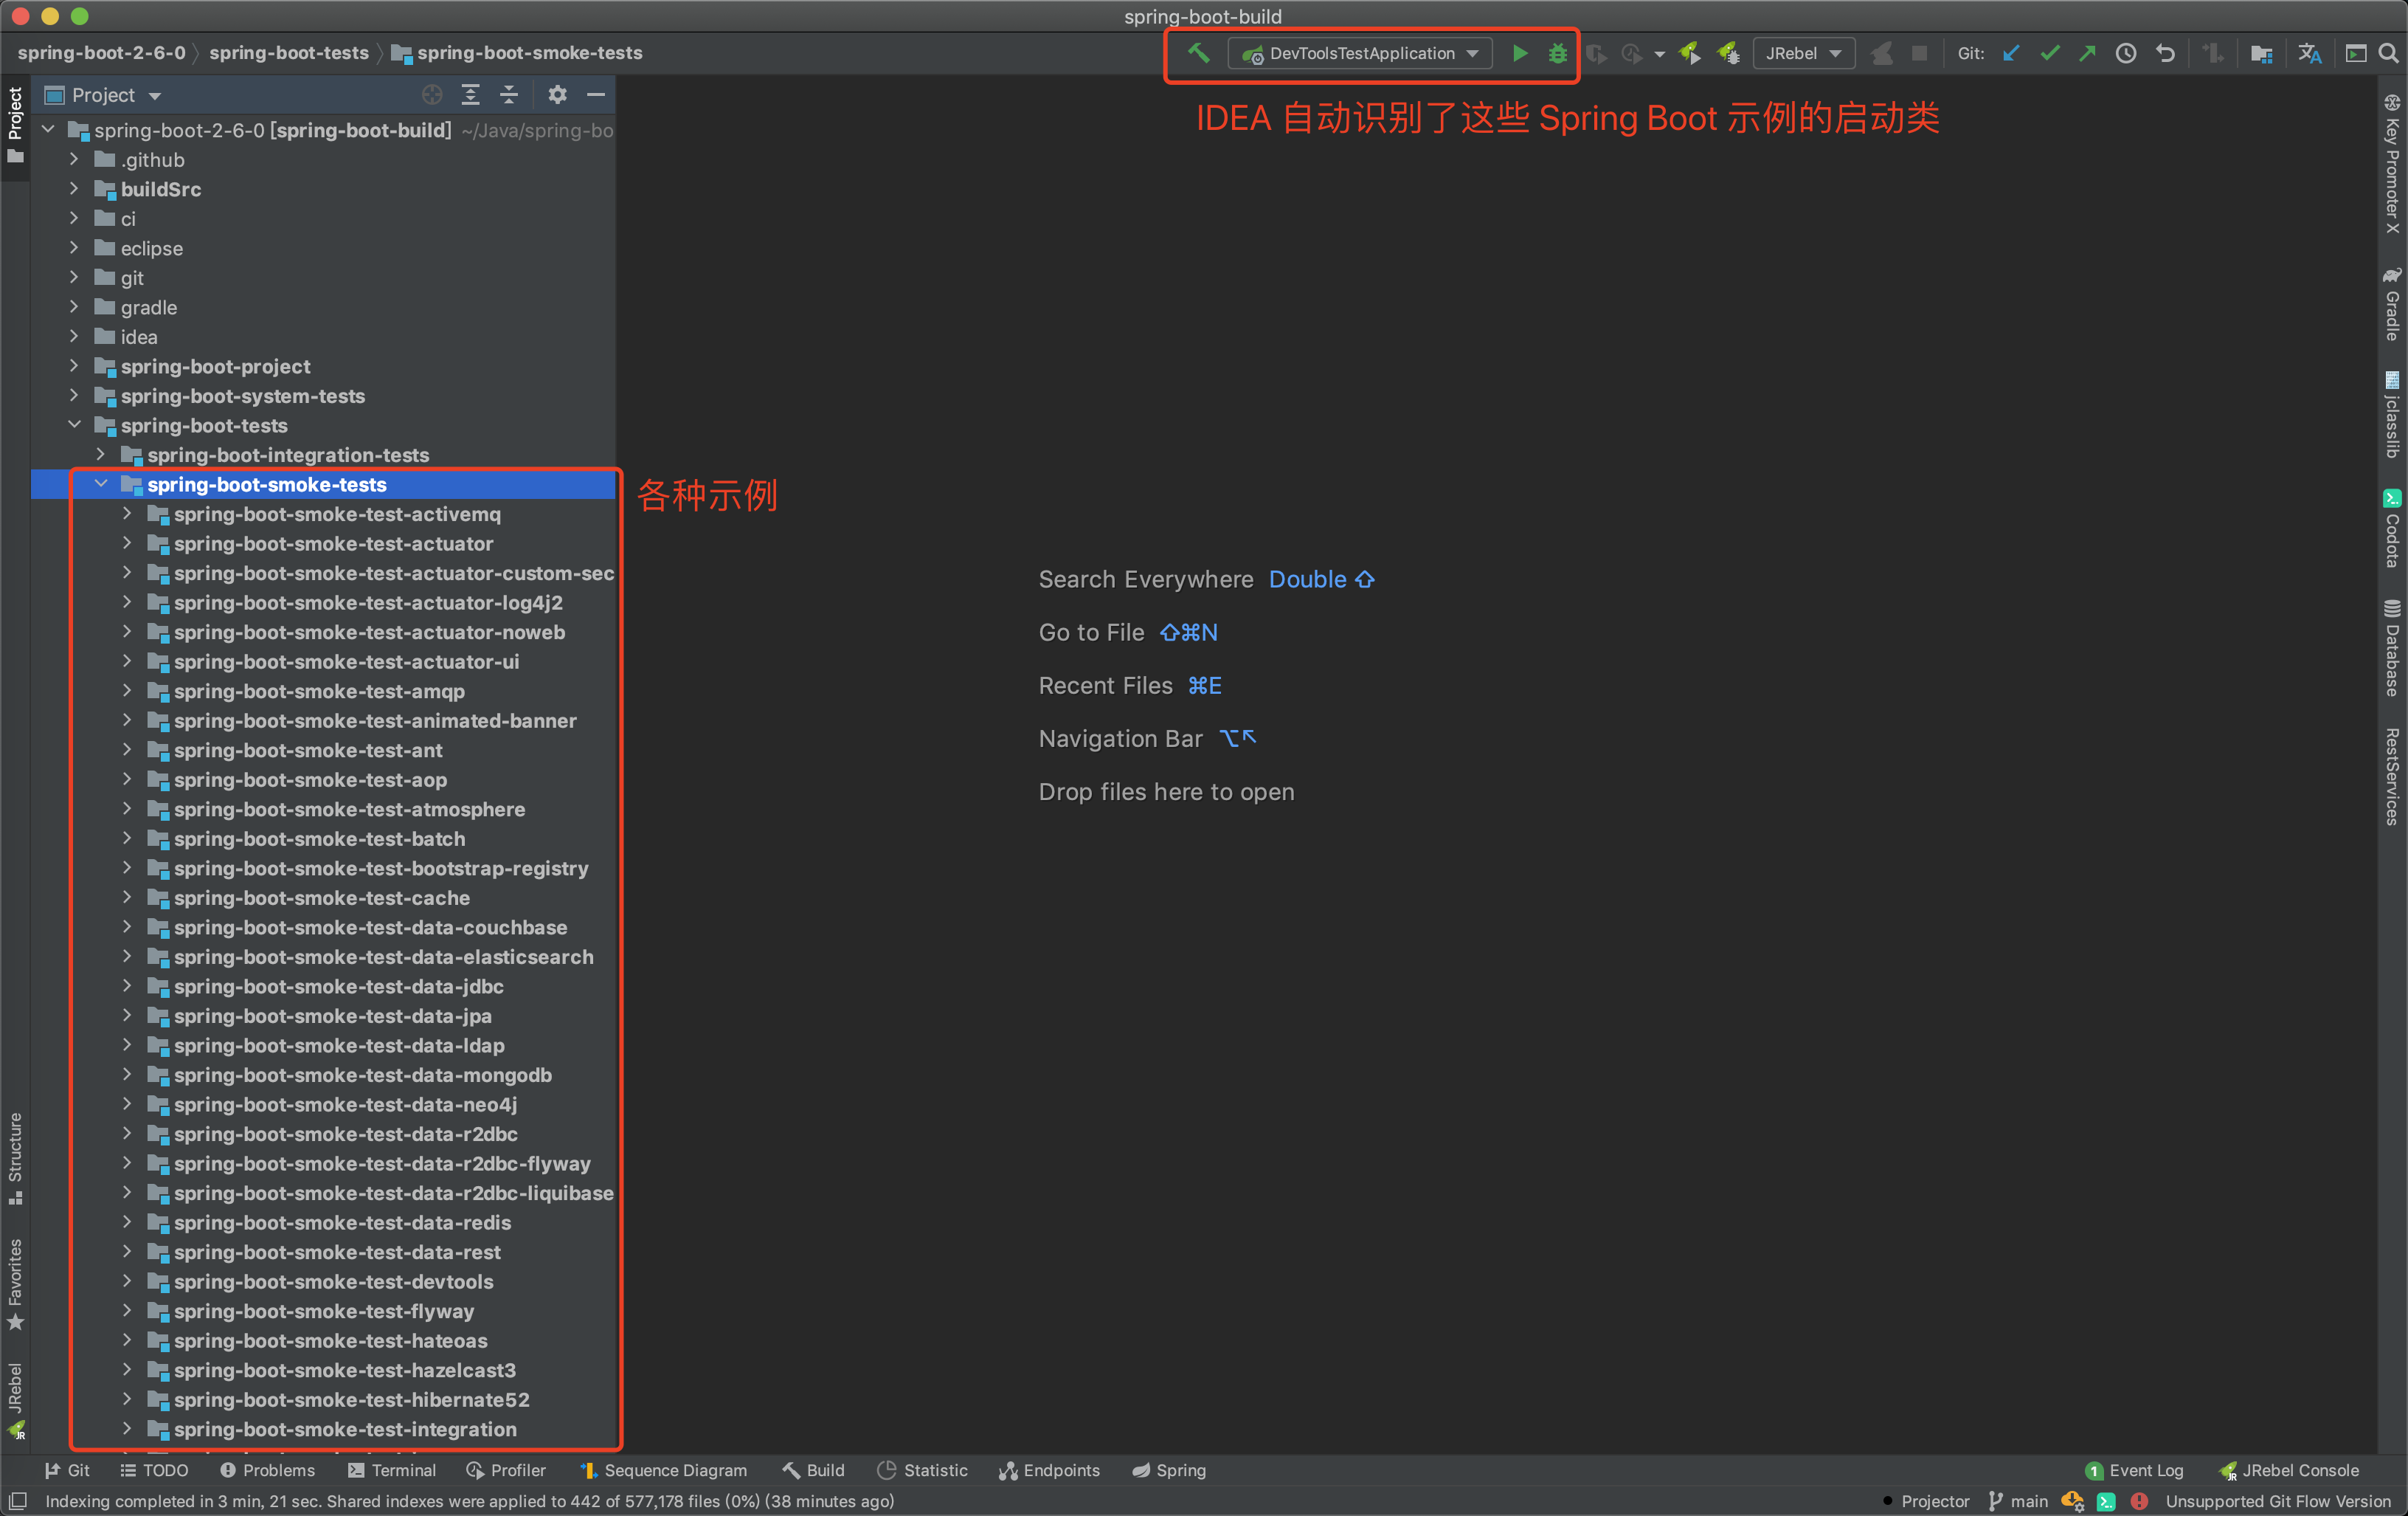
Task: Click the Git rollback arrow icon
Action: click(x=2165, y=53)
